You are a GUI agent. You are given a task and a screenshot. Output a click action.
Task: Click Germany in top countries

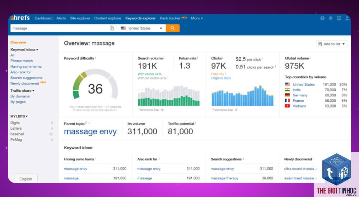300,95
